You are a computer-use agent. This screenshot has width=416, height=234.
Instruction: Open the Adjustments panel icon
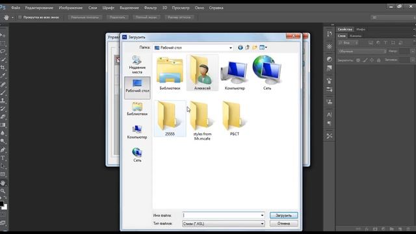click(330, 59)
